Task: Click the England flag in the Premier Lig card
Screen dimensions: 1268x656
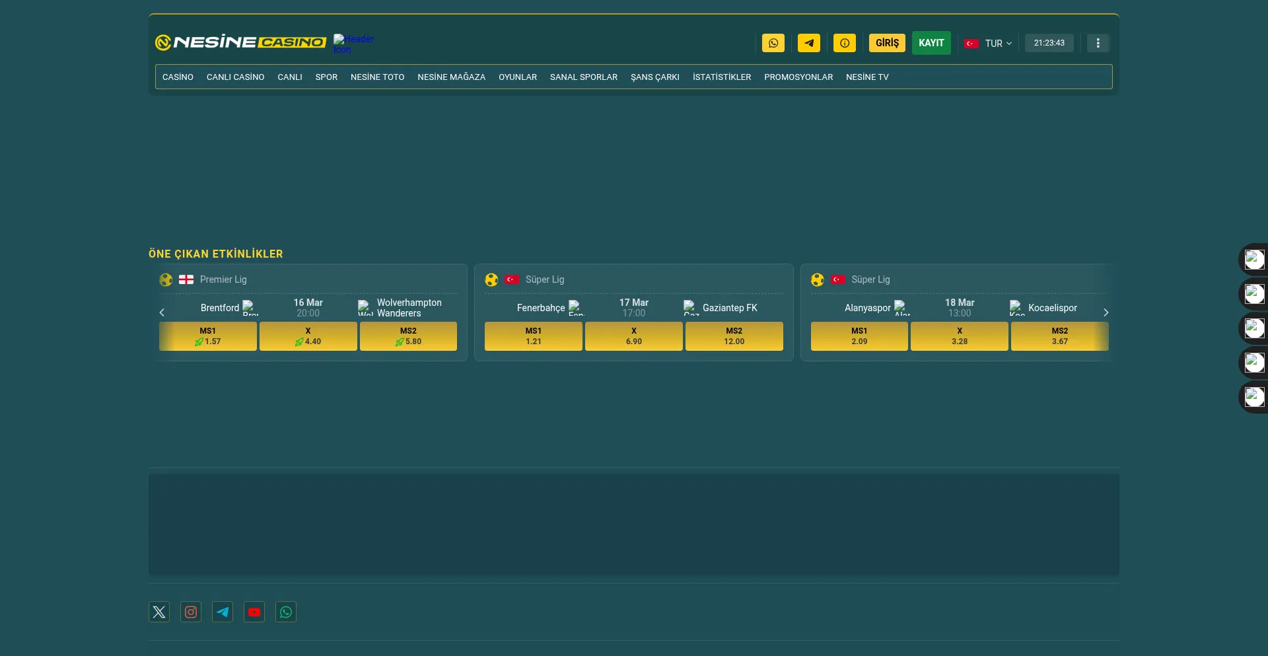Action: click(x=186, y=279)
